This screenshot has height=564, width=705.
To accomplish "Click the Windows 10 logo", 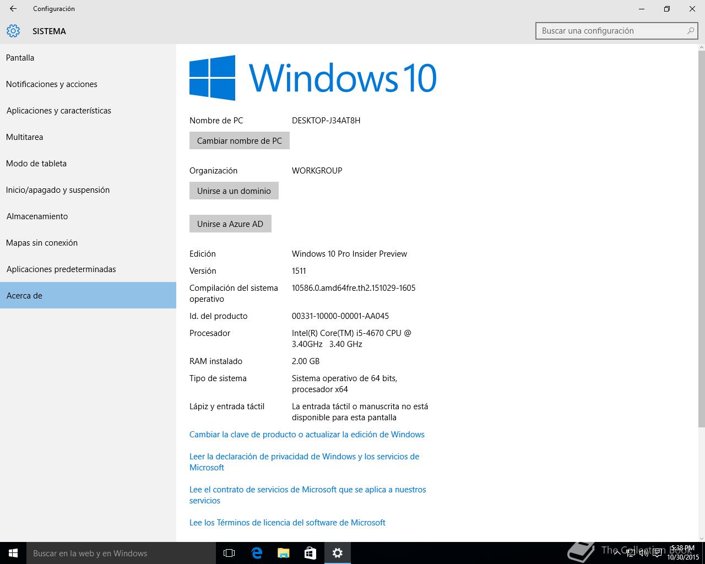I will [x=313, y=78].
